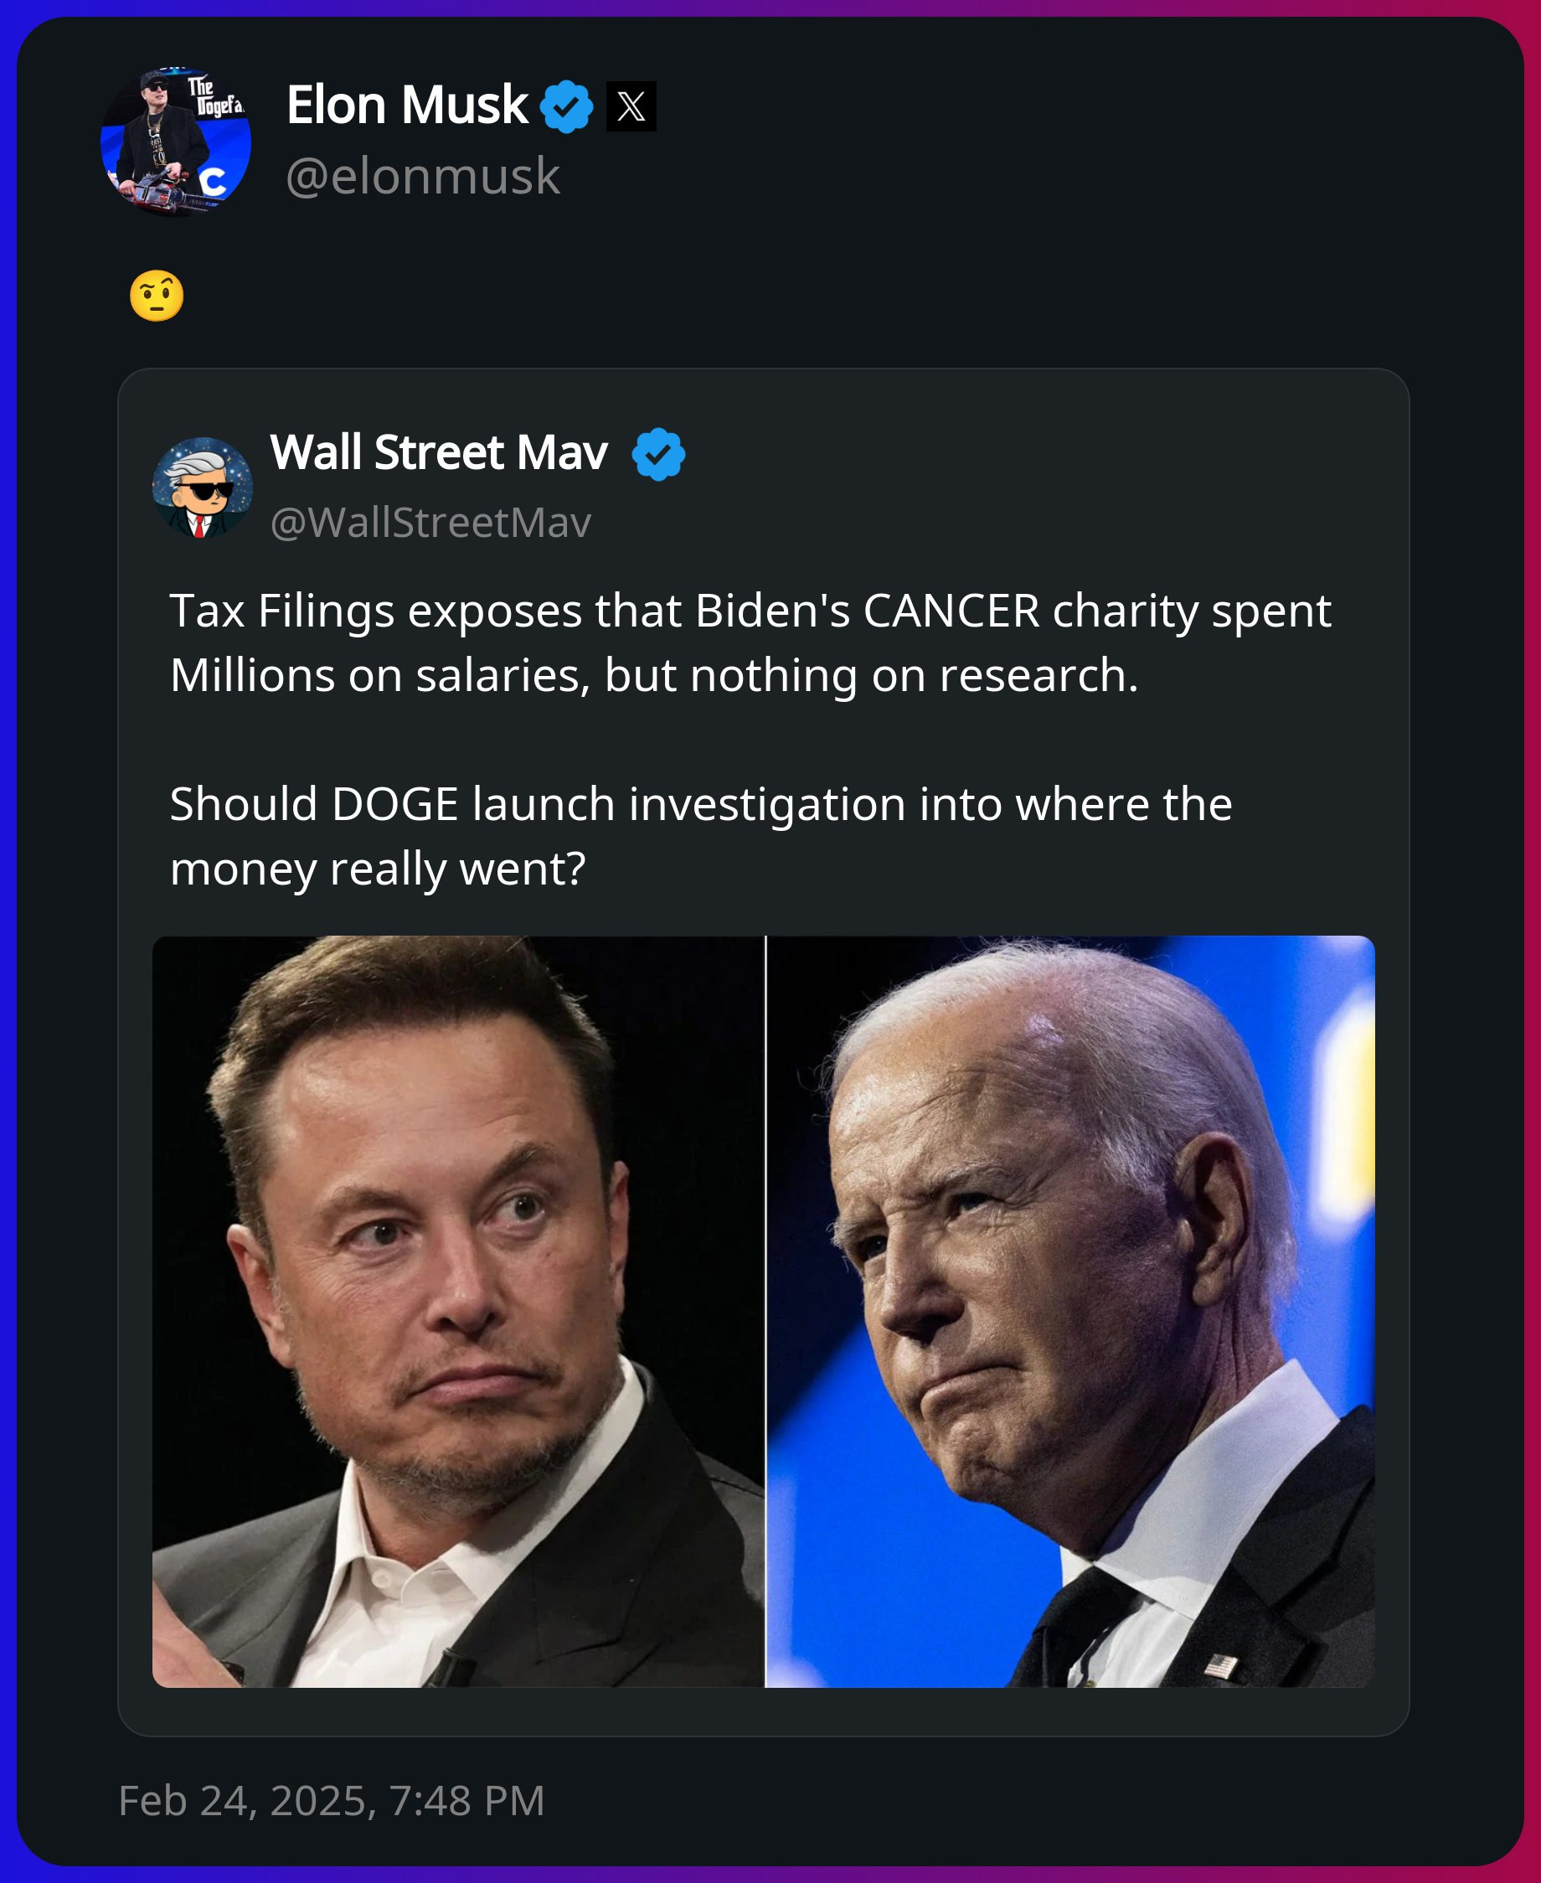Viewport: 1541px width, 1883px height.
Task: Click the X affiliation badge icon
Action: (x=631, y=106)
